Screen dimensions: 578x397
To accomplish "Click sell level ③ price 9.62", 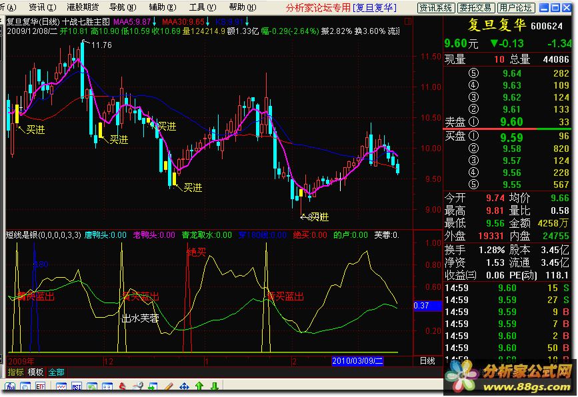I will 512,98.
